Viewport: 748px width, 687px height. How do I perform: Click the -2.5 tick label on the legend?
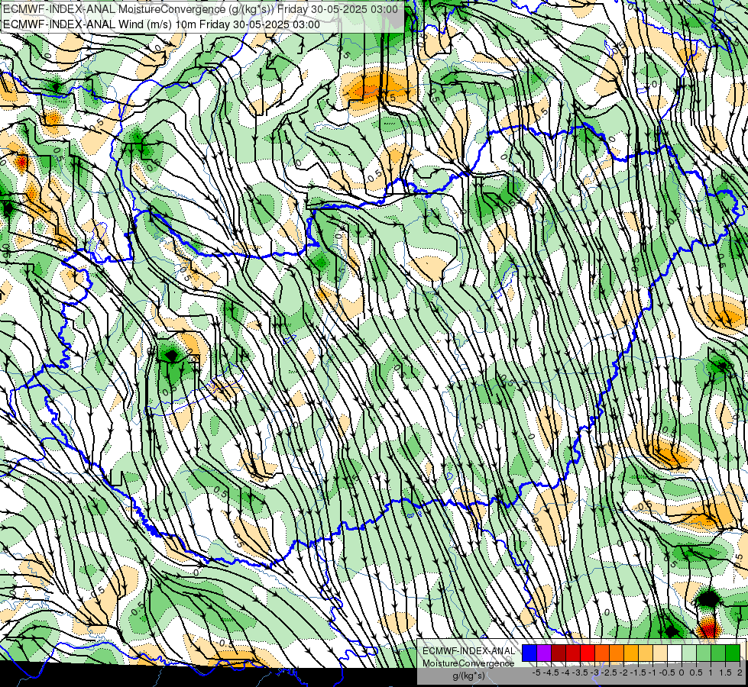pyautogui.click(x=609, y=672)
